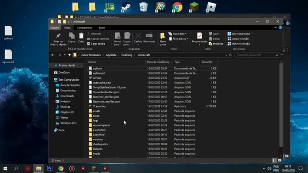
Task: Click elaine fernandes in address path
Action: click(x=91, y=55)
